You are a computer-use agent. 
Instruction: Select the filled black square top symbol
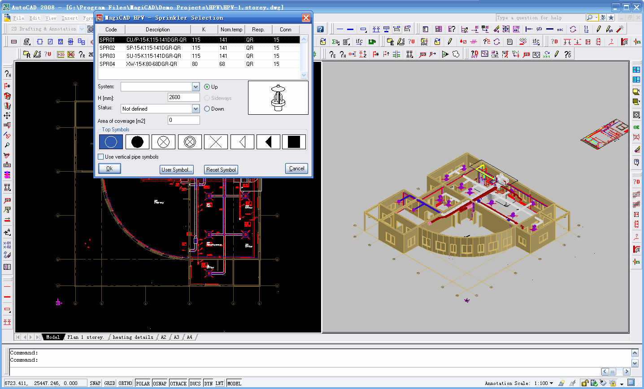click(294, 142)
